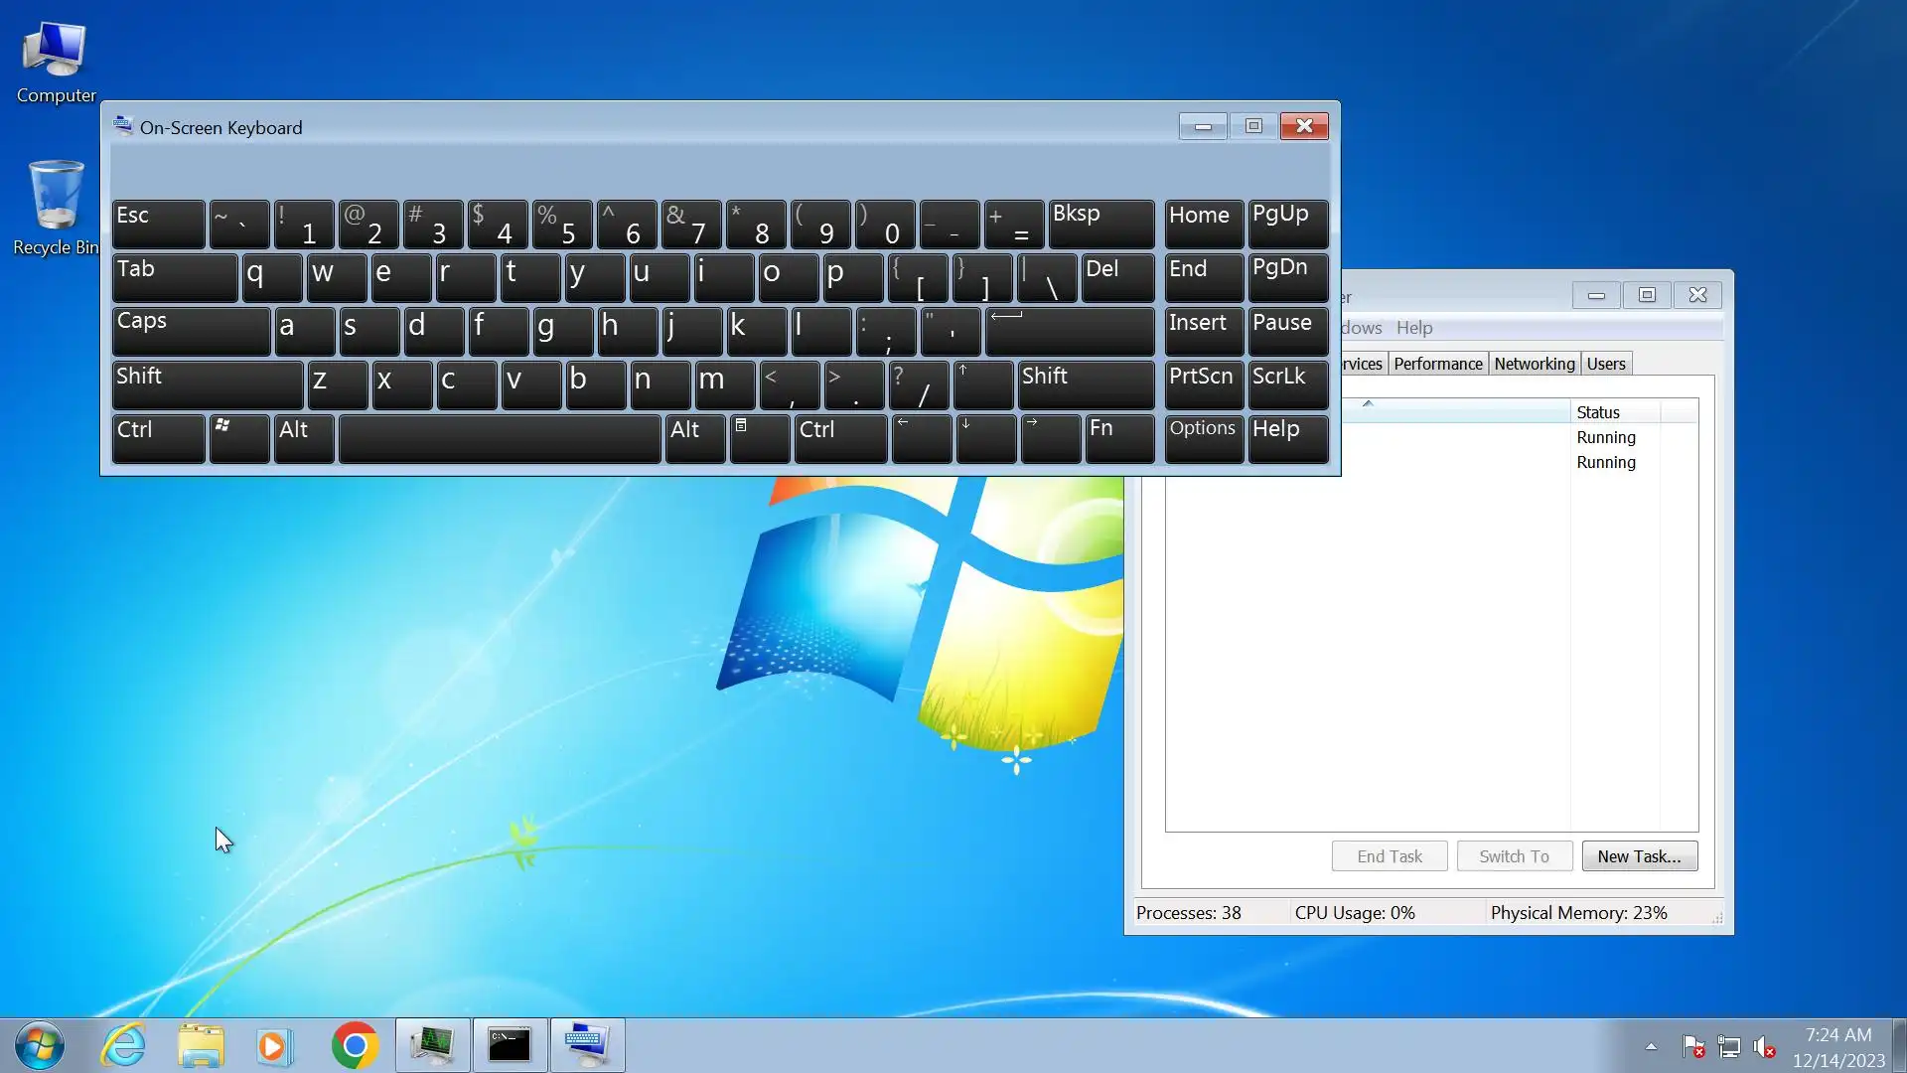Toggle the ScrLk key

click(x=1287, y=384)
